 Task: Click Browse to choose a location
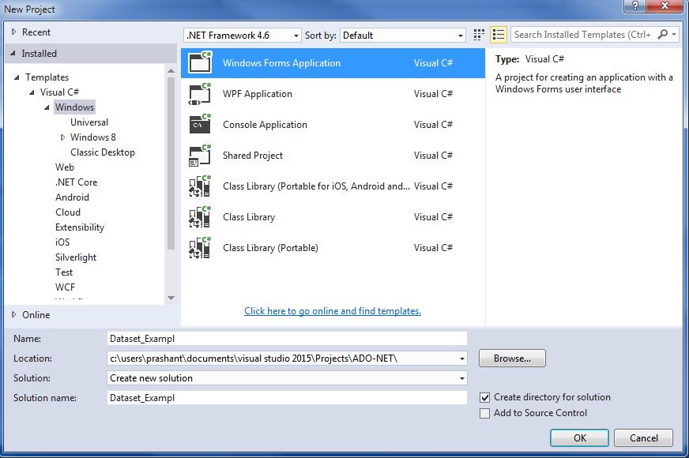(x=512, y=359)
